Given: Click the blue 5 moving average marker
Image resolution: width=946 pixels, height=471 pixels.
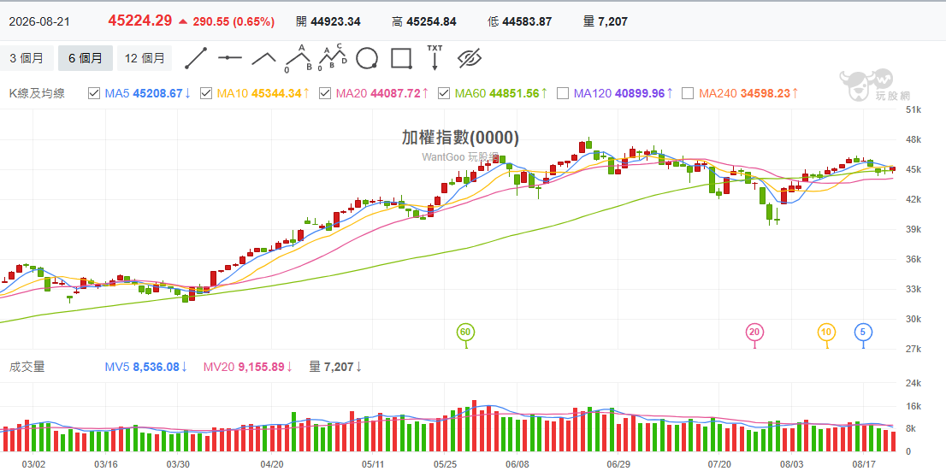Looking at the screenshot, I should [863, 332].
